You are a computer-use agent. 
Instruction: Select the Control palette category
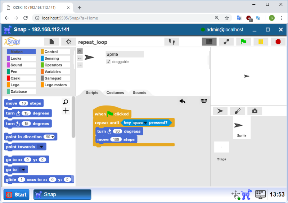pos(55,52)
